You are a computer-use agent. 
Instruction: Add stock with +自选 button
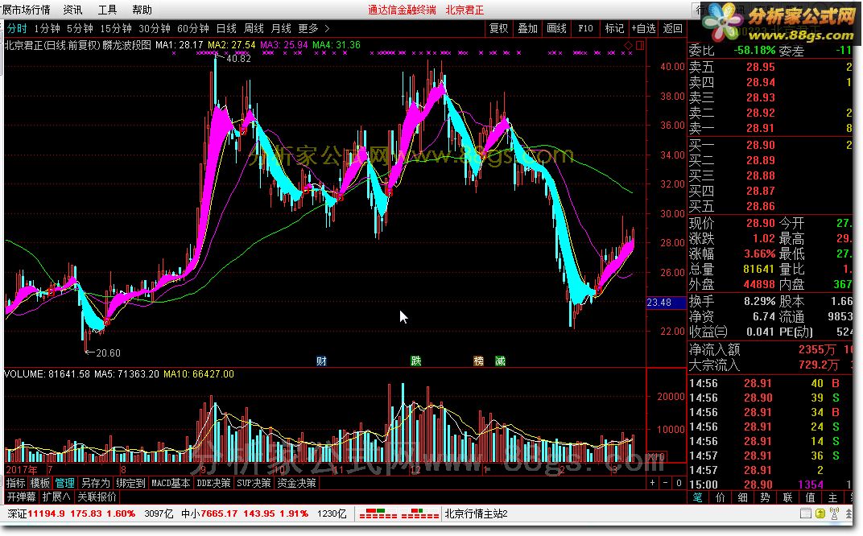[x=643, y=29]
